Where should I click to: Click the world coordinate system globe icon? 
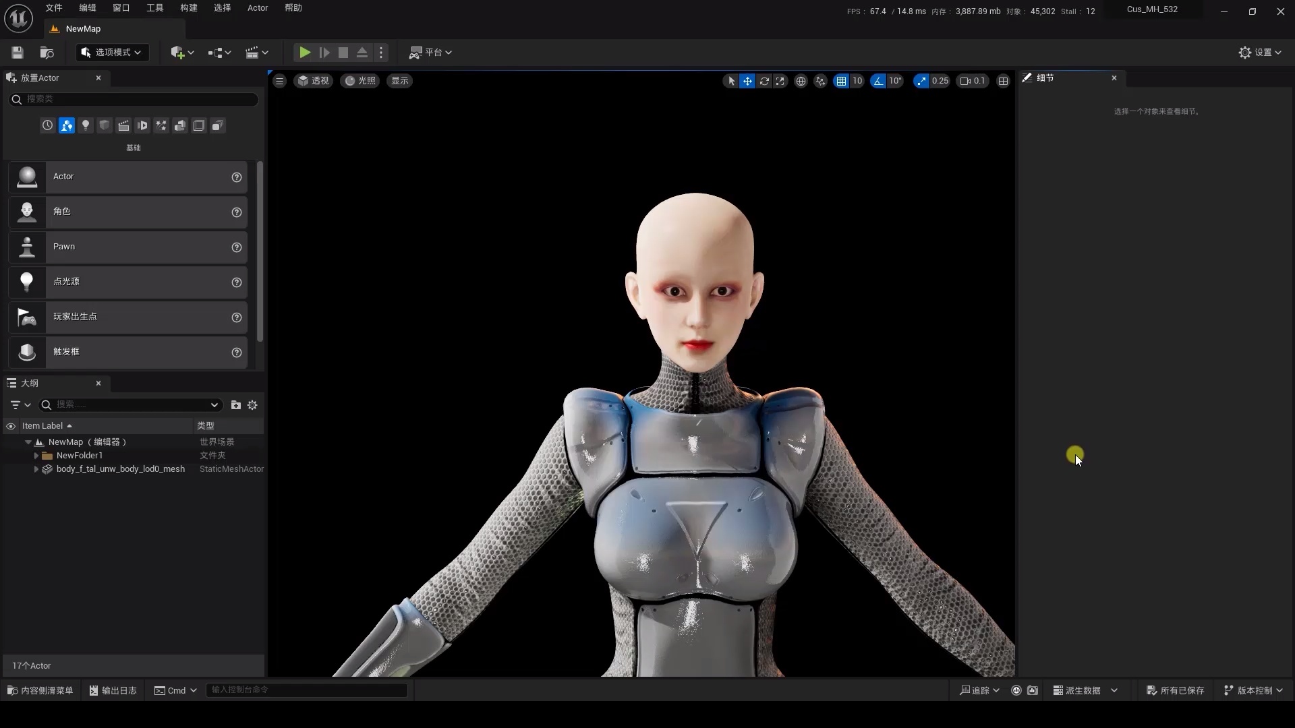point(801,81)
